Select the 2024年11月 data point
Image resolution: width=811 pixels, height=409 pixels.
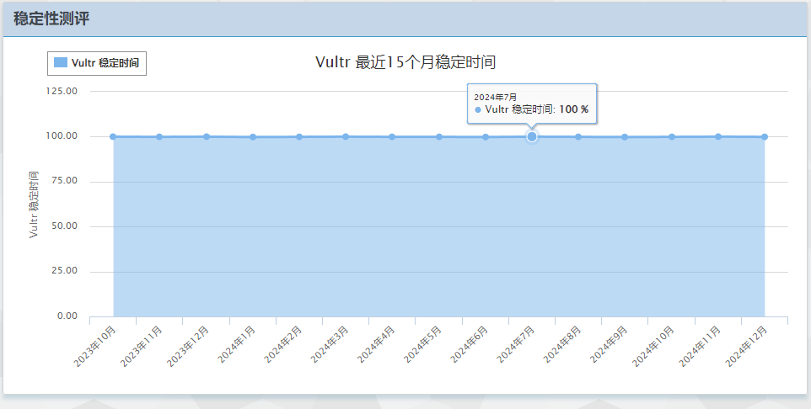pos(718,136)
